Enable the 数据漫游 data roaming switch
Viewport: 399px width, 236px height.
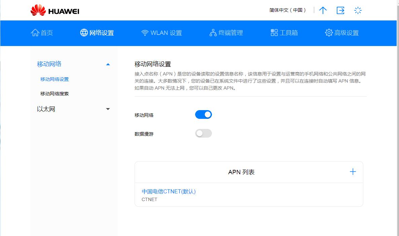(x=203, y=133)
